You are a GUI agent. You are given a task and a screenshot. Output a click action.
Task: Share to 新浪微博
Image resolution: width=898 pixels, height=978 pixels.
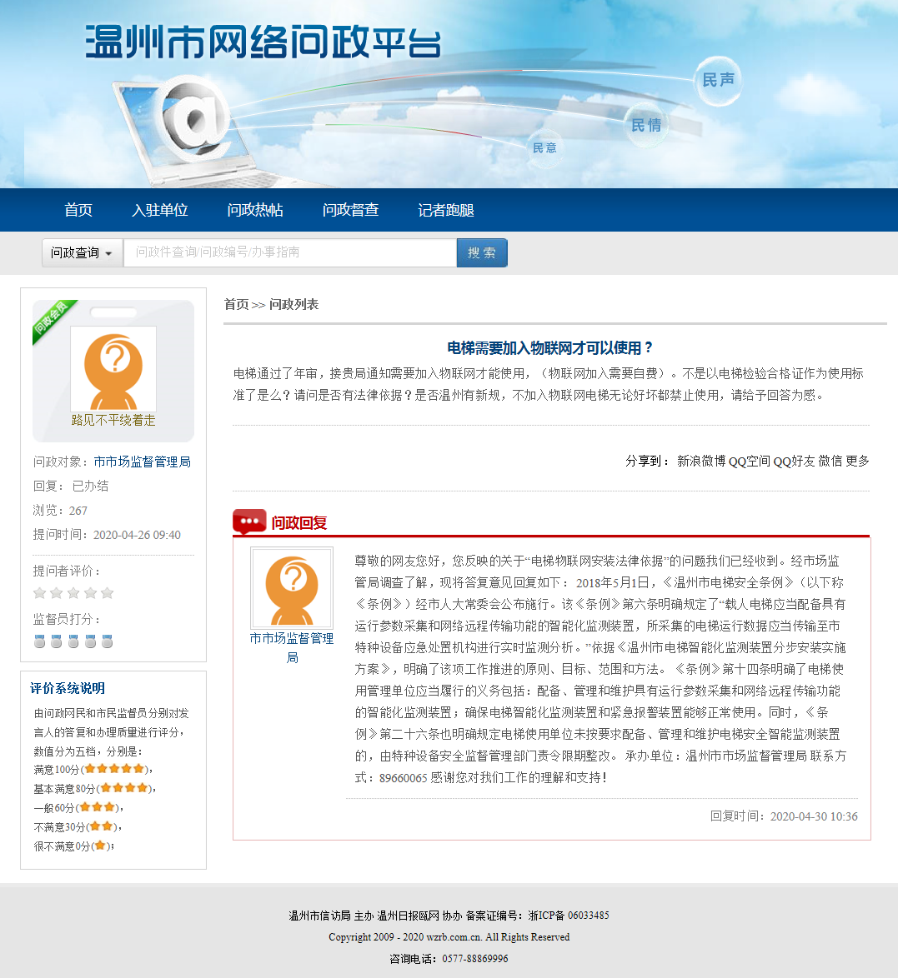click(x=700, y=461)
